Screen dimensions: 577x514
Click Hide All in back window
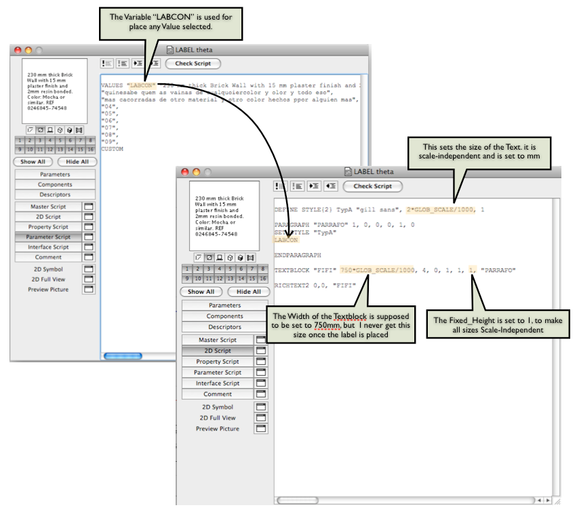(77, 162)
